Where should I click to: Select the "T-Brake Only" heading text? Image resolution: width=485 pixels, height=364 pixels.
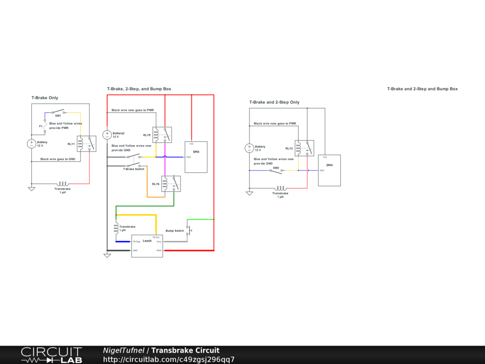pos(45,98)
